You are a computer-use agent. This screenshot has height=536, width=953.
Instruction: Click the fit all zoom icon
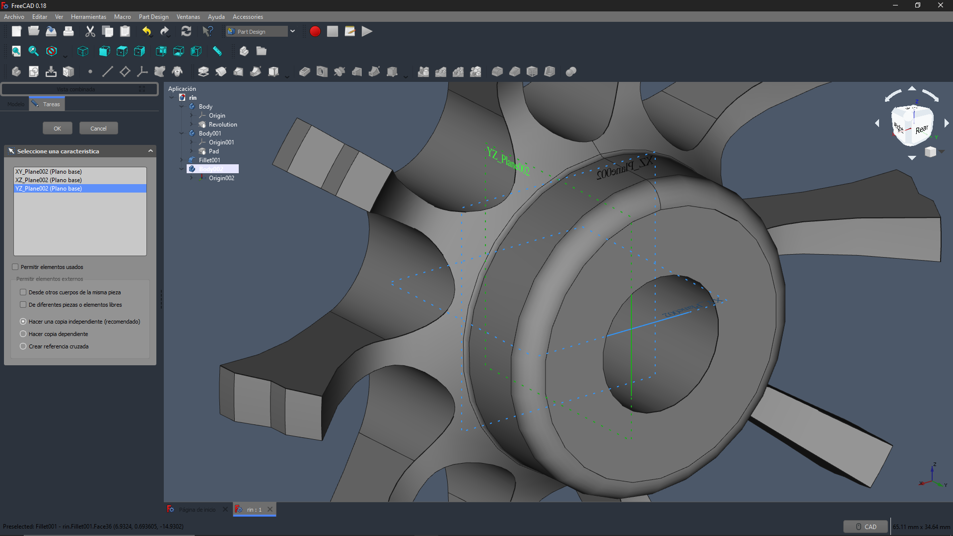point(16,51)
